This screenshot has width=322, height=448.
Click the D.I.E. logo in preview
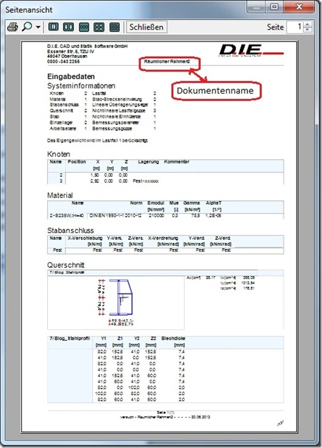[251, 50]
